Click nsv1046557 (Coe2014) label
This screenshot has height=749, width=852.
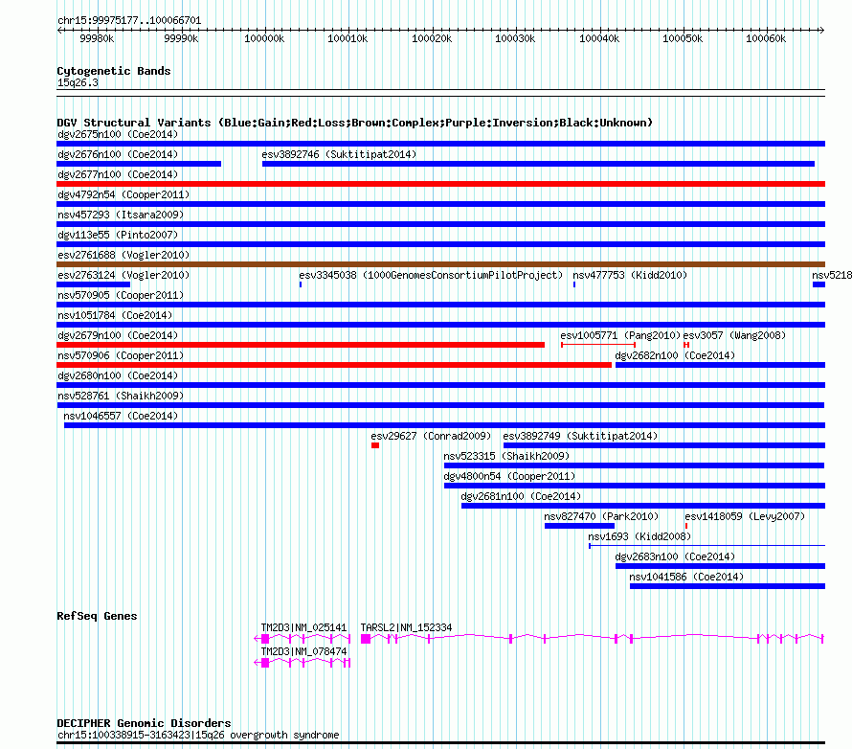tap(121, 416)
